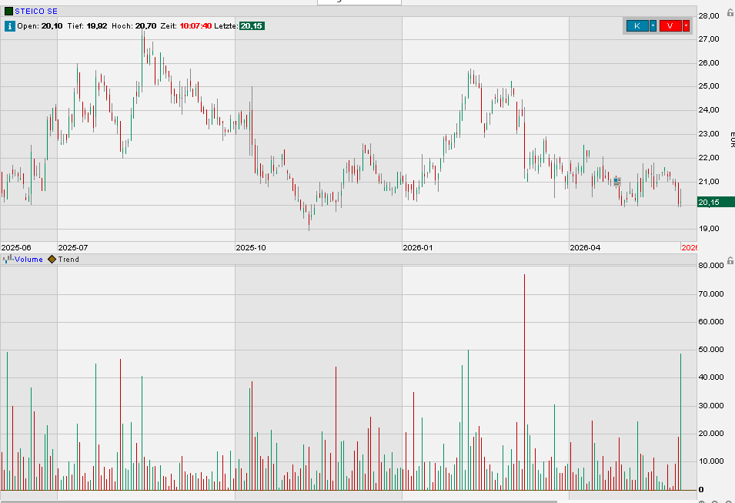
Task: Click the tallest red volume bar near 77.000
Action: [525, 382]
